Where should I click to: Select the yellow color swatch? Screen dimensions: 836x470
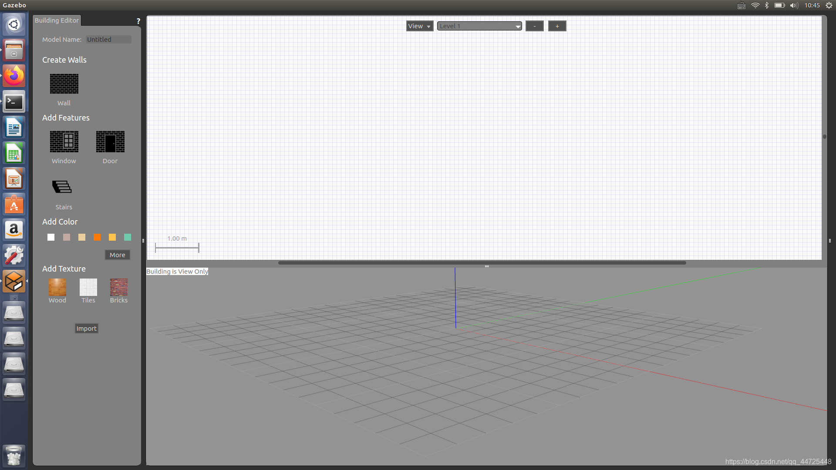[112, 237]
